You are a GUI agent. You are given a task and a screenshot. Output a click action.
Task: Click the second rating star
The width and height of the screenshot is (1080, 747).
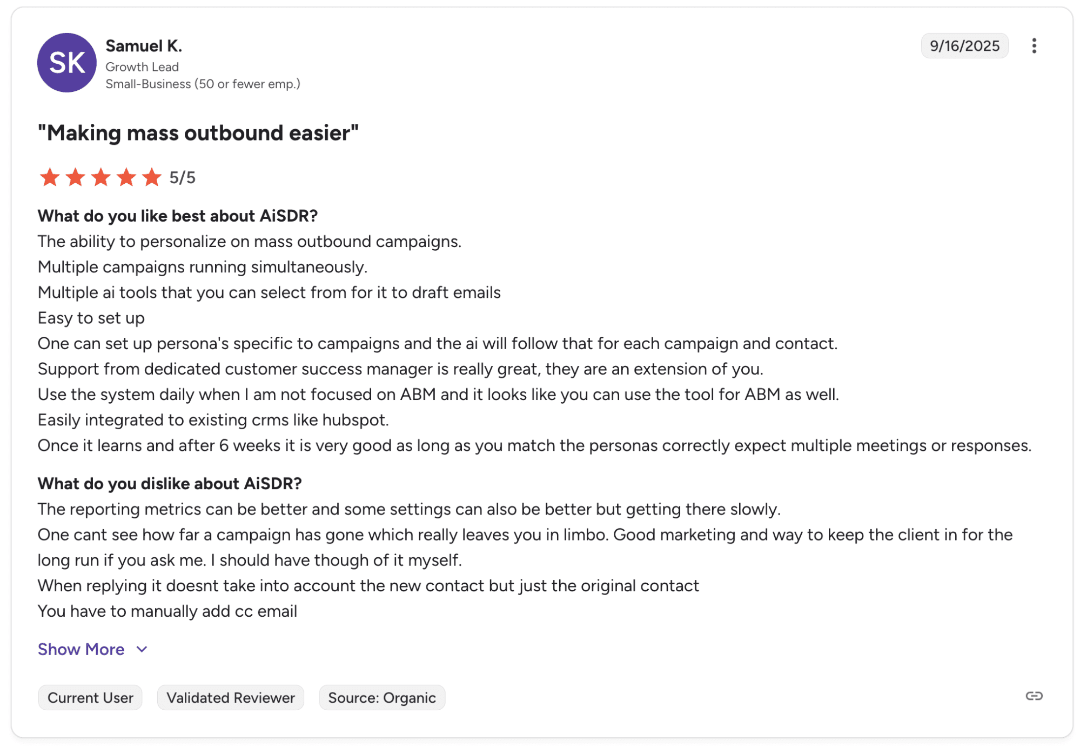click(76, 177)
